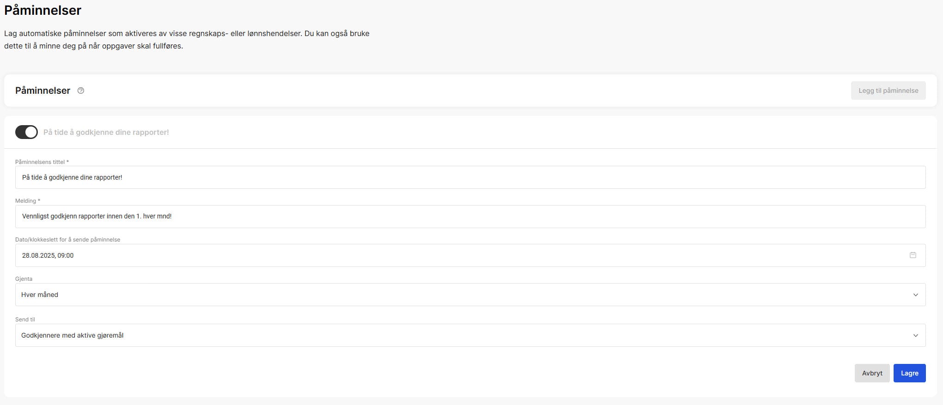The height and width of the screenshot is (405, 943).
Task: Click the blue Lagre button
Action: click(x=909, y=373)
